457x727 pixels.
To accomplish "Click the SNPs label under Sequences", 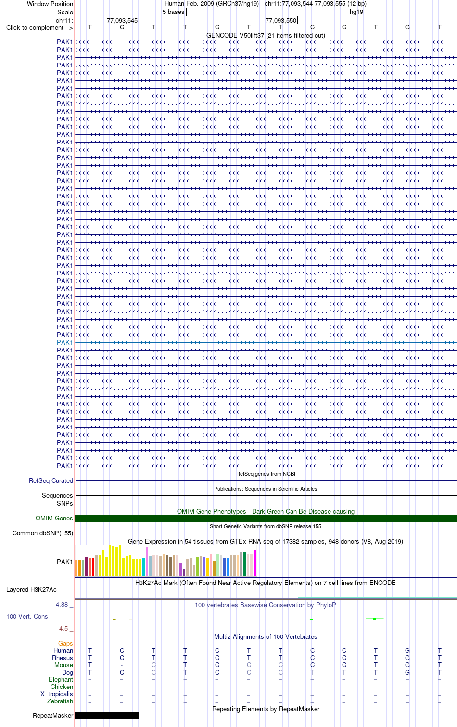I will click(x=64, y=503).
